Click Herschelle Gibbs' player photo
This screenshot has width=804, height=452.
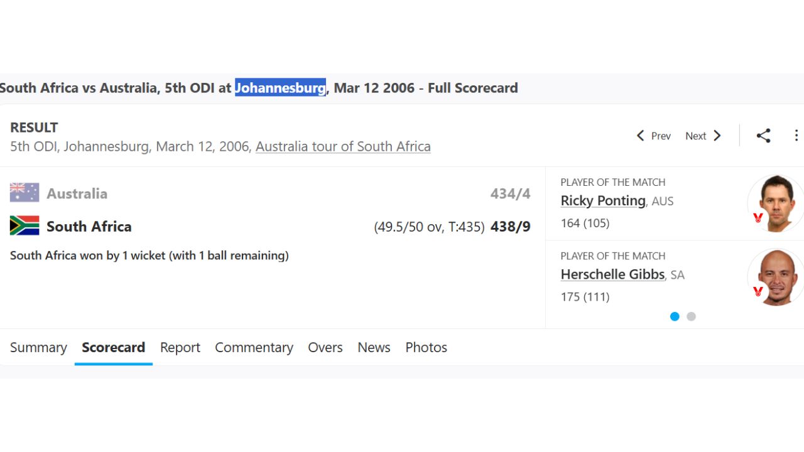(776, 277)
